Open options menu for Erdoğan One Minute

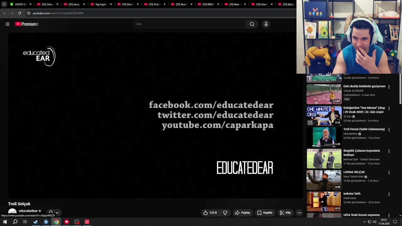click(389, 108)
